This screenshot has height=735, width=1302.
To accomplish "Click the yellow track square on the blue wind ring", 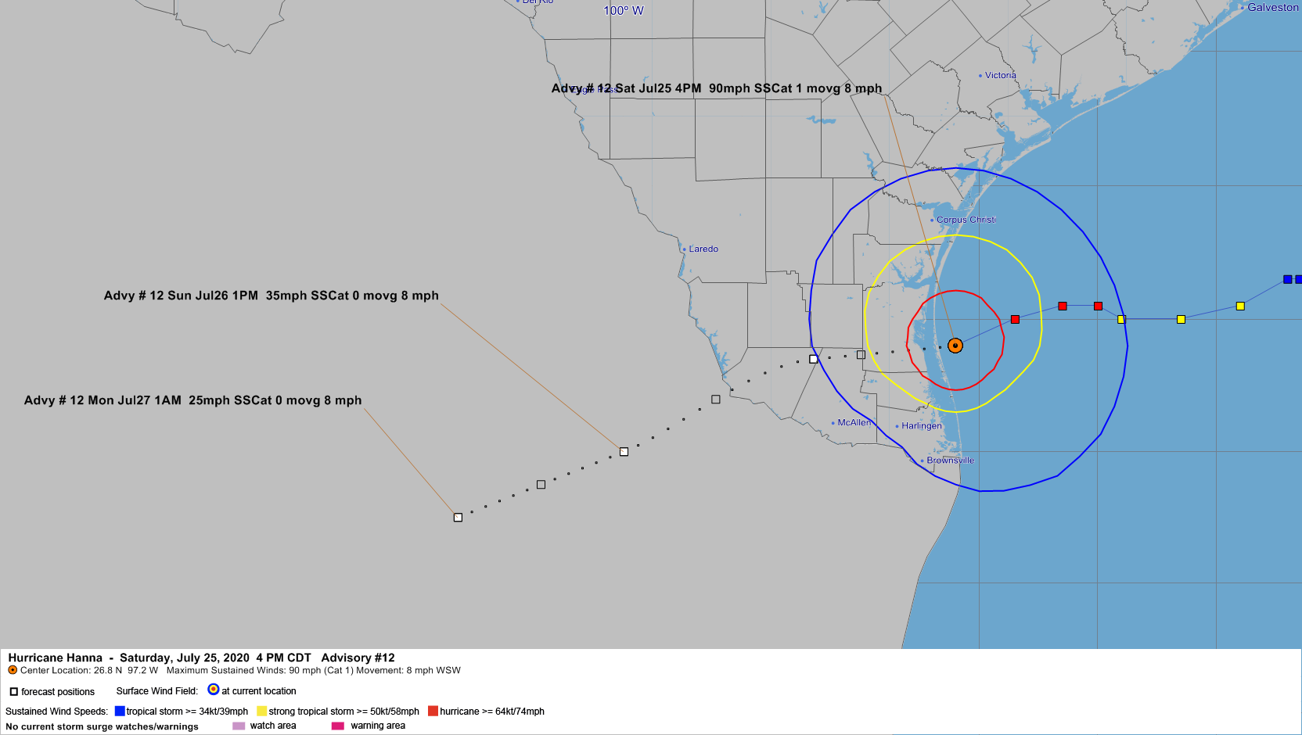I will click(x=1121, y=319).
